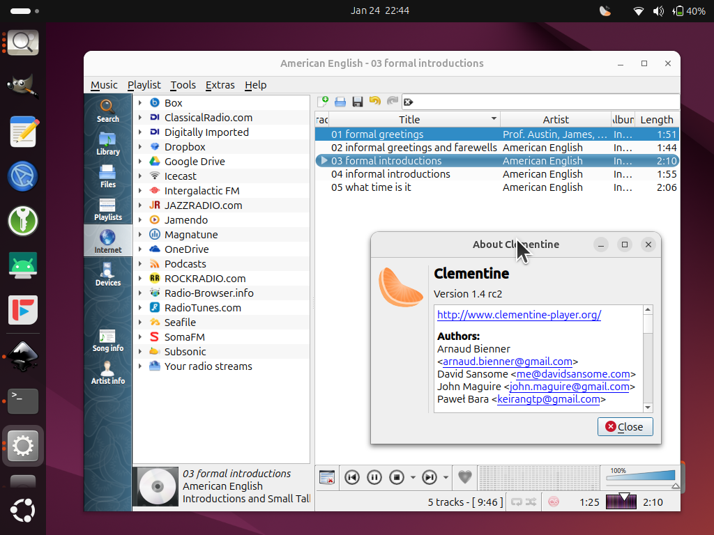The height and width of the screenshot is (535, 714).
Task: Open the Terminal from the Ubuntu dock
Action: coord(23,401)
